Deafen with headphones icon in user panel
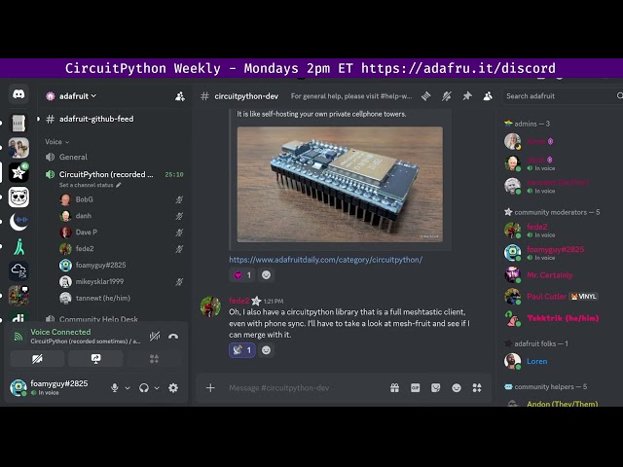Image resolution: width=623 pixels, height=467 pixels. pos(144,387)
